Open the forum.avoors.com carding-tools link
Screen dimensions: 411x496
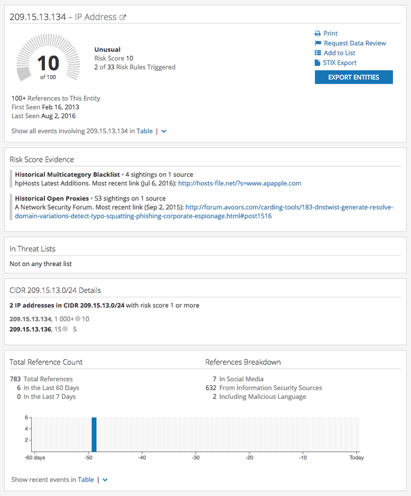pyautogui.click(x=289, y=207)
